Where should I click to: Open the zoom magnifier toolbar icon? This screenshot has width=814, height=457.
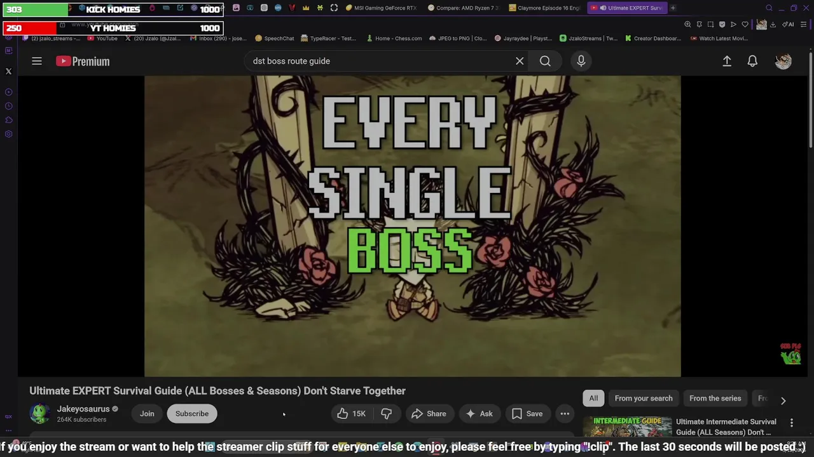click(x=687, y=24)
